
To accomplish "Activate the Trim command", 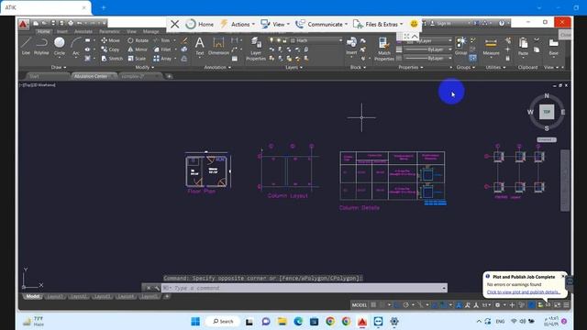I will click(x=161, y=40).
